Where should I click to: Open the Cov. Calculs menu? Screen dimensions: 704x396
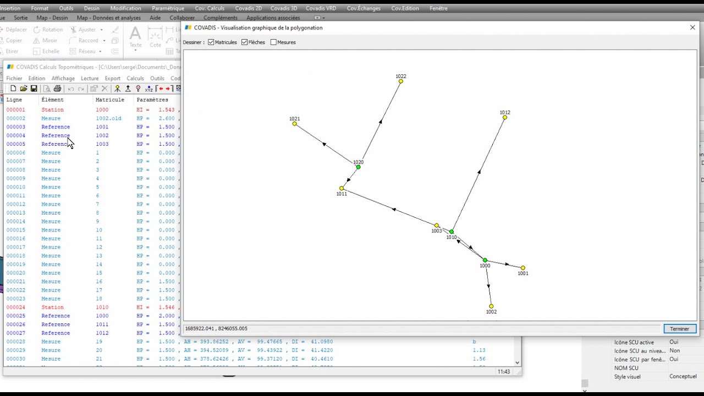pos(210,8)
